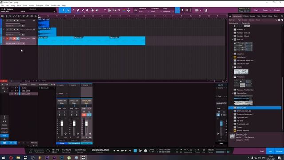Toggle autoscroll button in toolbar
Viewport: 284px width, 160px height.
(x=177, y=10)
